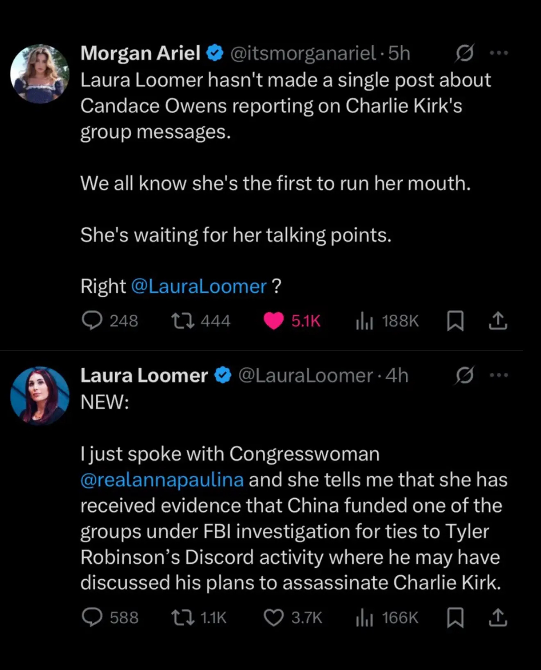The image size is (541, 670).
Task: Reply to Morgan Ariel's post
Action: click(x=92, y=321)
